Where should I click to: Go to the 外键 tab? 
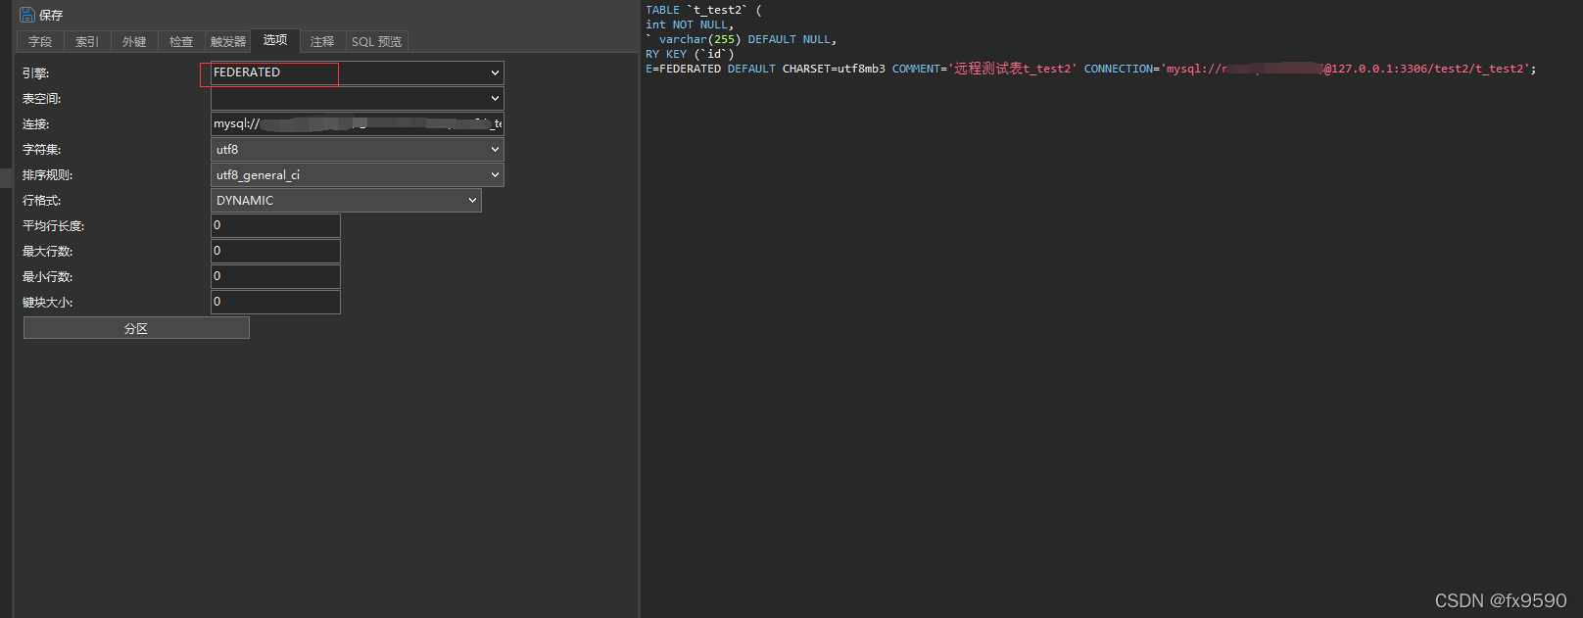tap(134, 41)
